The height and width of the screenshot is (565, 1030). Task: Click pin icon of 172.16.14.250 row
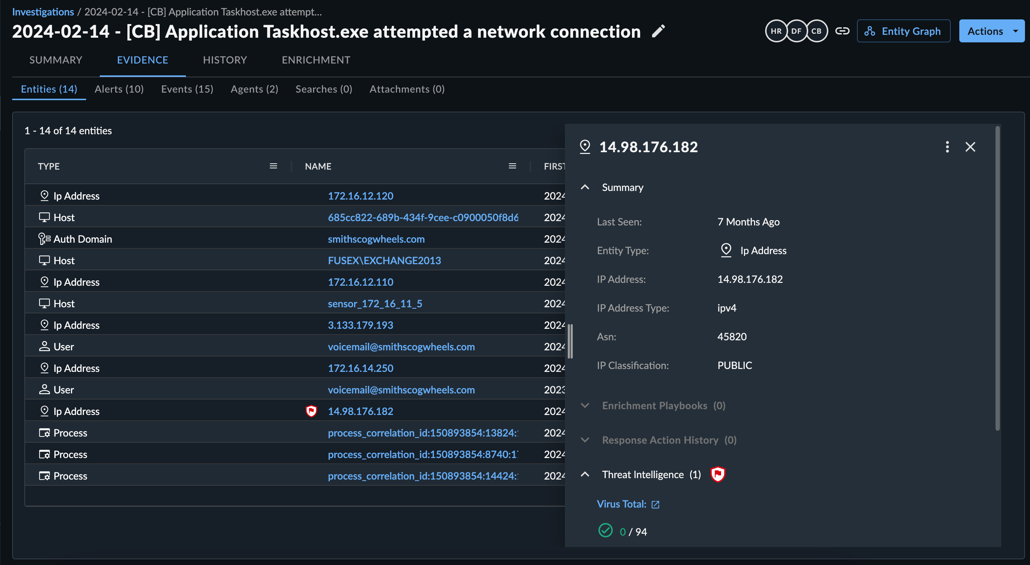point(45,368)
